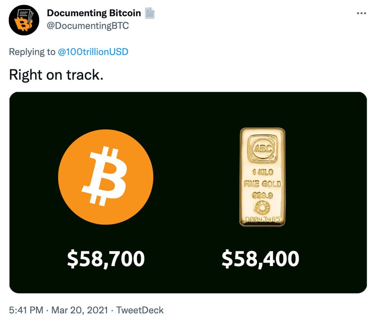Image resolution: width=376 pixels, height=325 pixels.
Task: Click the "Replying to" label
Action: pos(32,51)
